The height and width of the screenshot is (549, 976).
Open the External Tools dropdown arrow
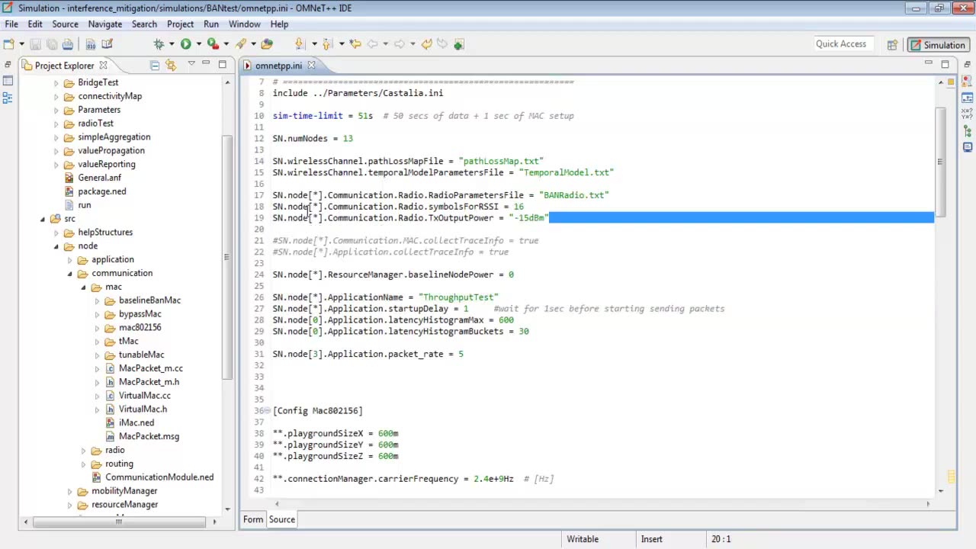tap(226, 44)
